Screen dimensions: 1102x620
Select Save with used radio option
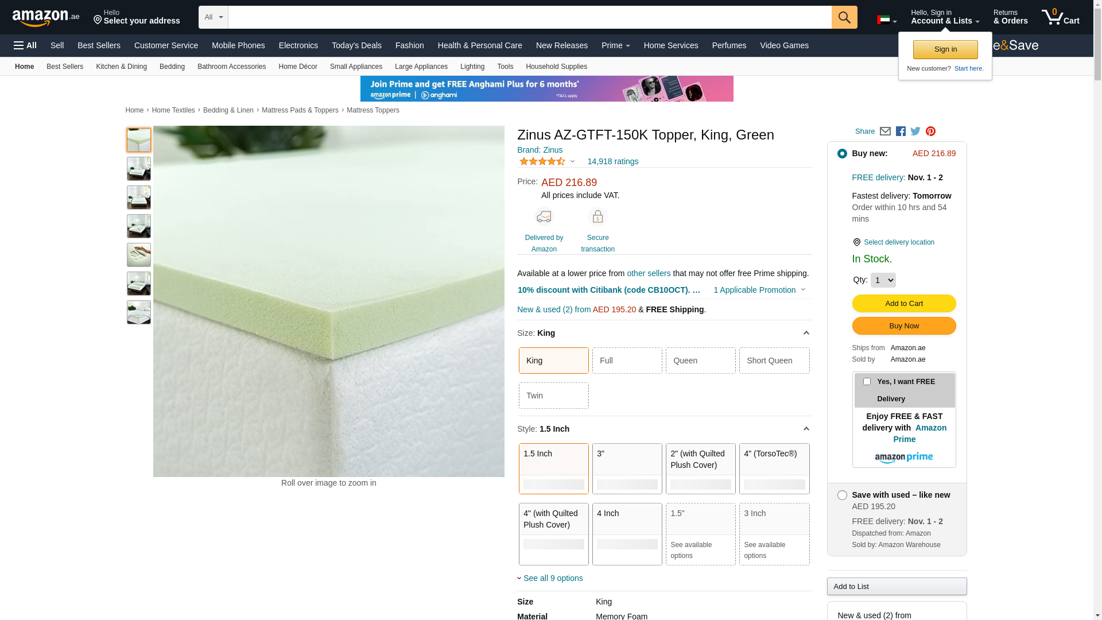click(842, 495)
